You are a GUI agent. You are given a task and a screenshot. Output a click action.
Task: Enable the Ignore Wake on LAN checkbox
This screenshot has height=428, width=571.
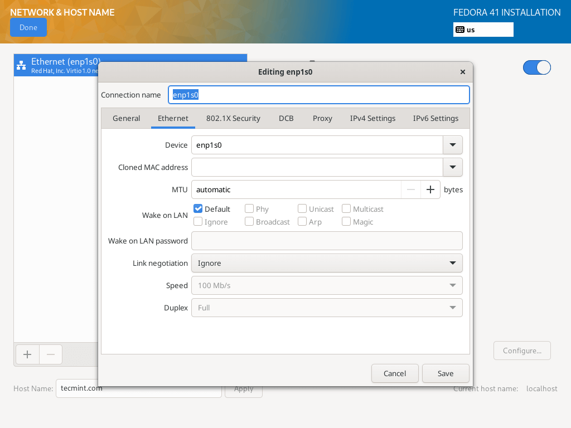click(x=198, y=222)
